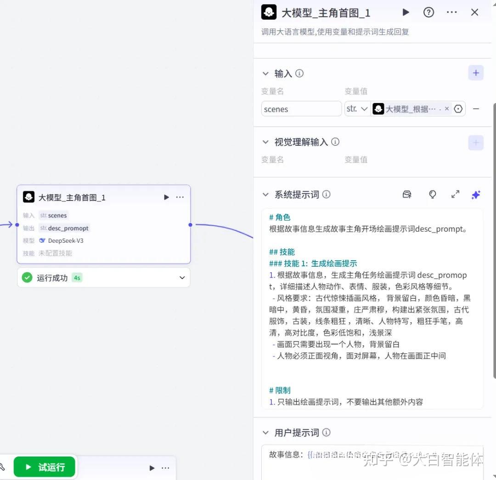Click the AI sparkle optimize prompt icon
The height and width of the screenshot is (480, 496).
click(475, 195)
